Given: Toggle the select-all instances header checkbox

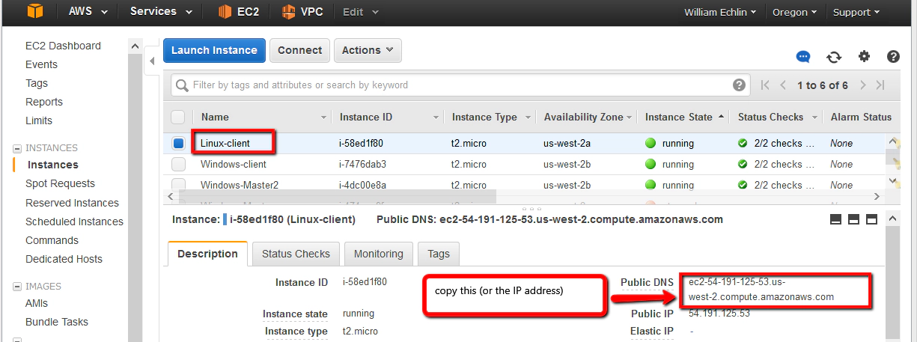Looking at the screenshot, I should click(178, 117).
